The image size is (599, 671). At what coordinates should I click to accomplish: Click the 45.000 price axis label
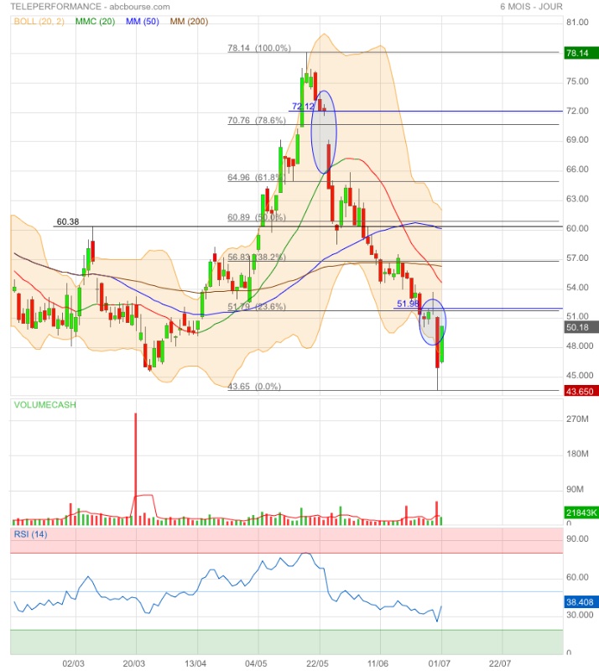tap(580, 375)
